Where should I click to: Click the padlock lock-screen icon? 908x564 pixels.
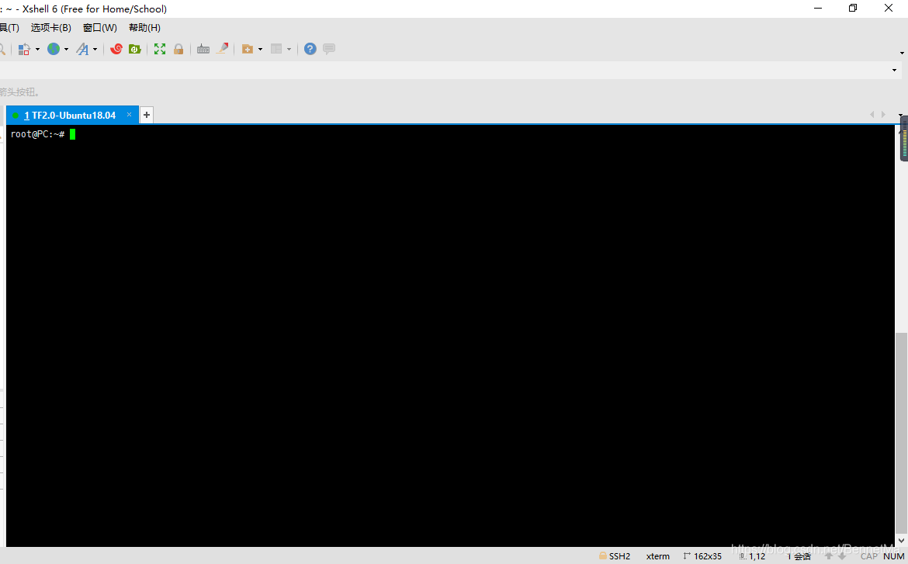tap(178, 49)
